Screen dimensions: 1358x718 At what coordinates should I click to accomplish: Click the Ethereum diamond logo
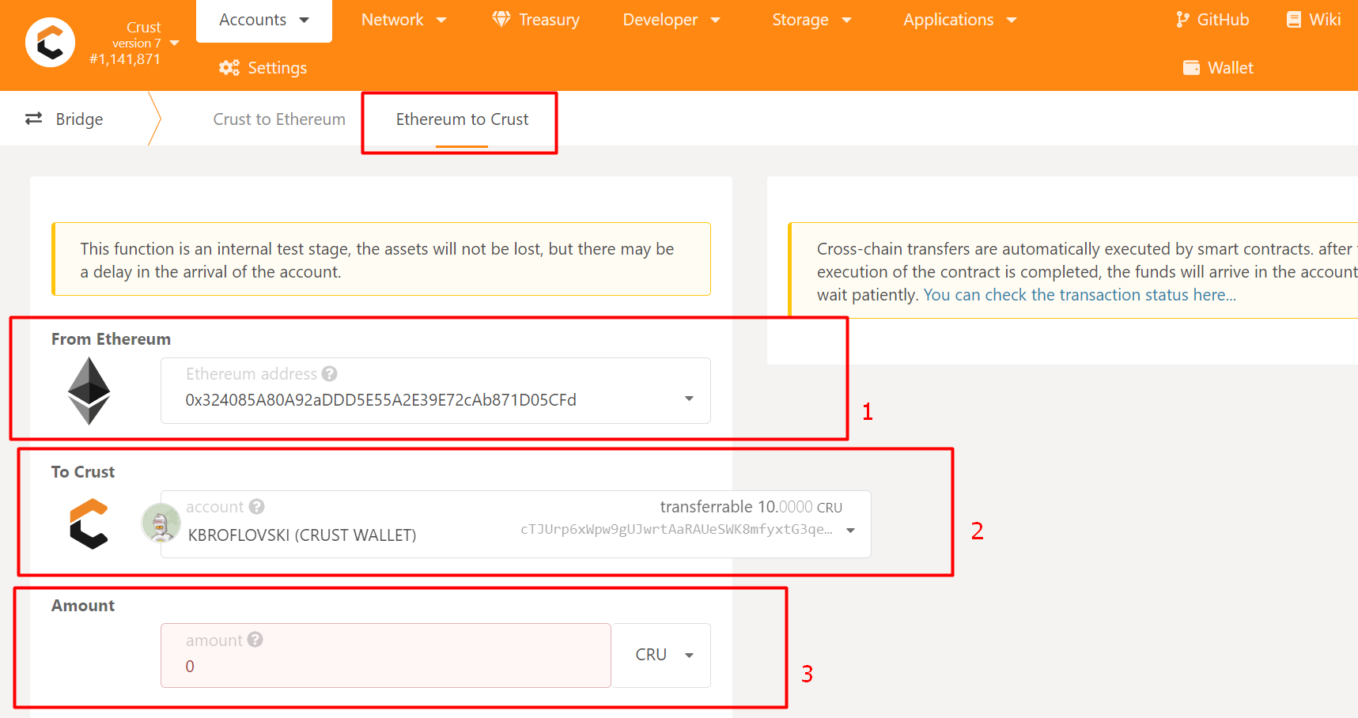(x=89, y=391)
